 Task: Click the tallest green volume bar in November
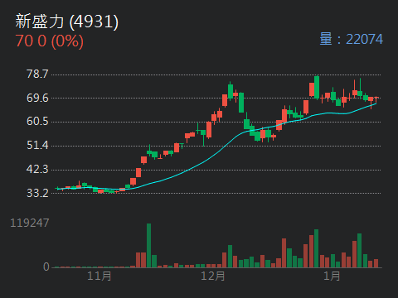tap(148, 246)
